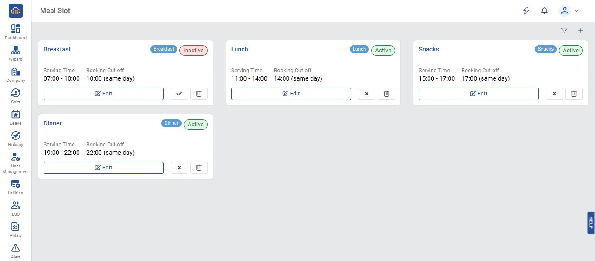
Task: Edit the Snacks meal slot
Action: (x=479, y=94)
